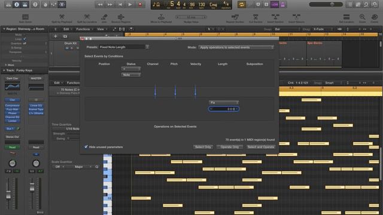
Task: Open the Status Note condition dropdown
Action: click(131, 75)
